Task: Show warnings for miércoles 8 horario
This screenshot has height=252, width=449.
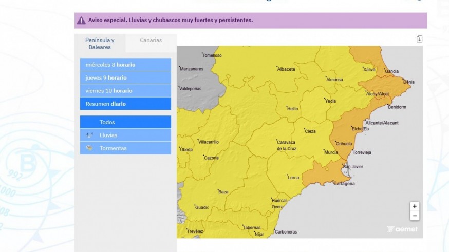Action: [125, 65]
